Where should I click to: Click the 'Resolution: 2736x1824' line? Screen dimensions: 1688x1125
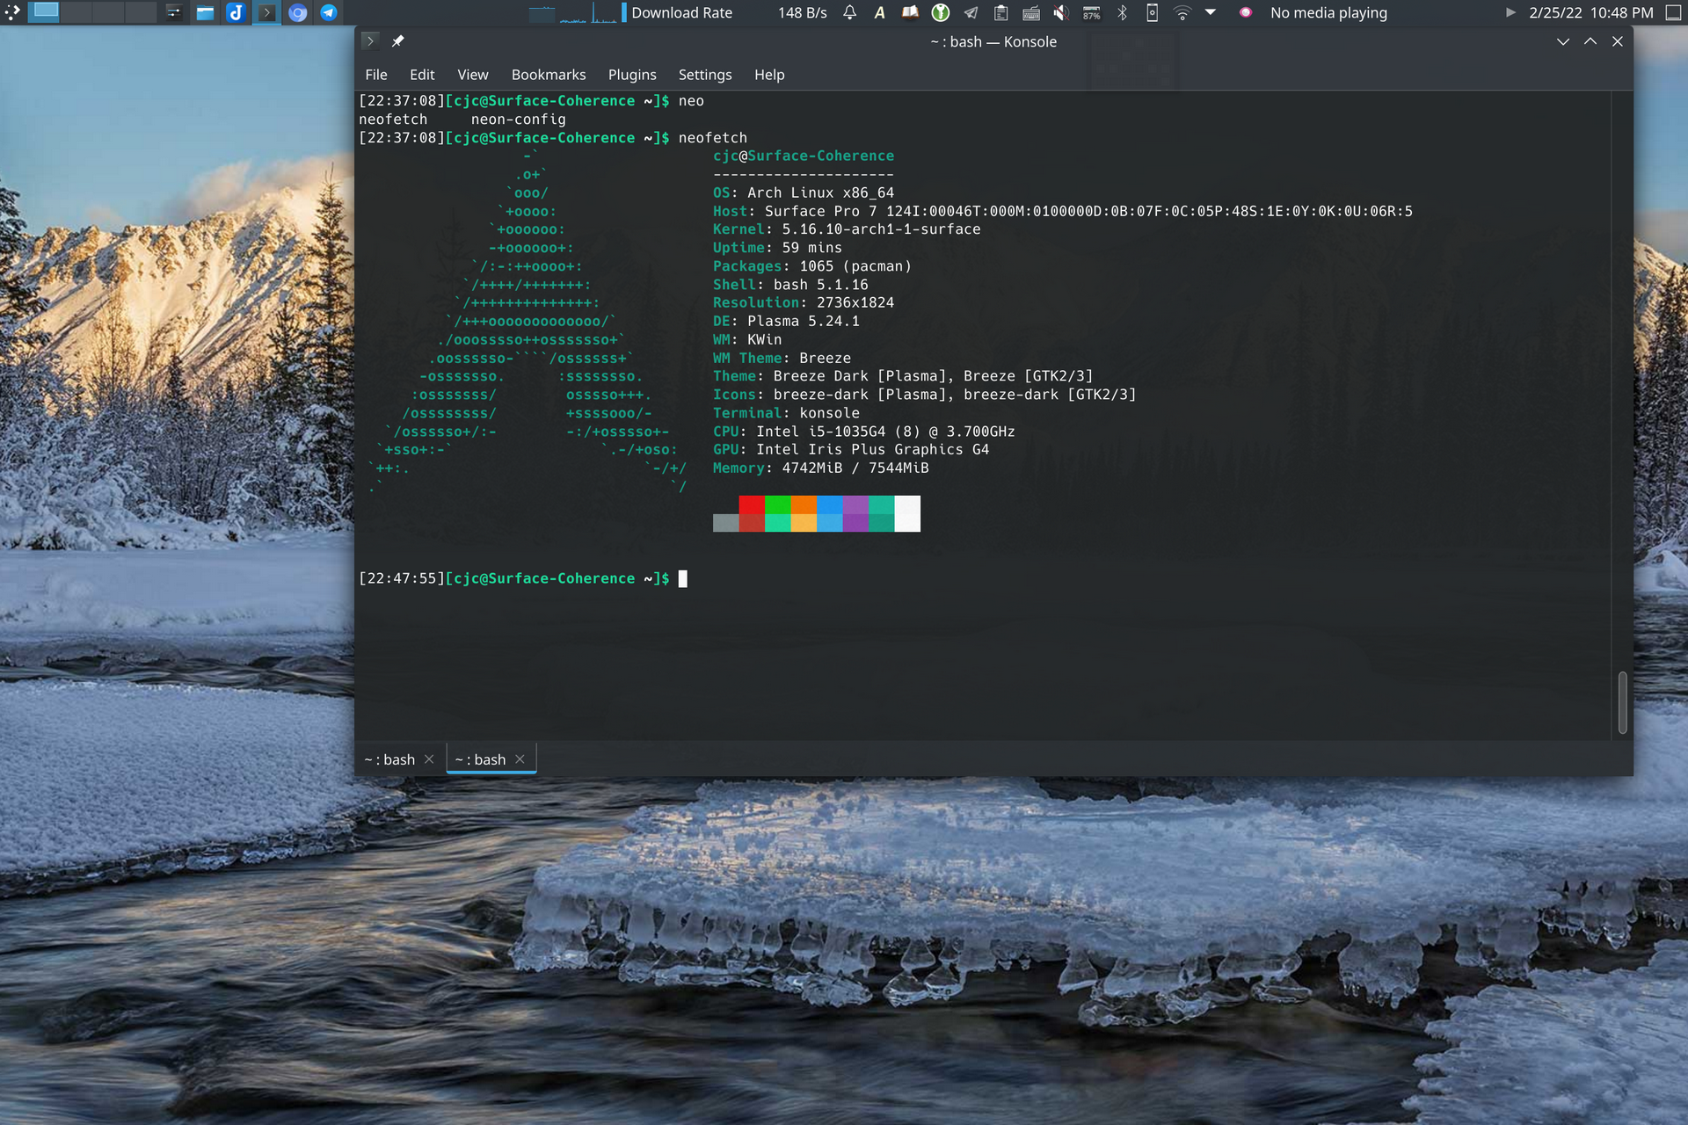804,302
